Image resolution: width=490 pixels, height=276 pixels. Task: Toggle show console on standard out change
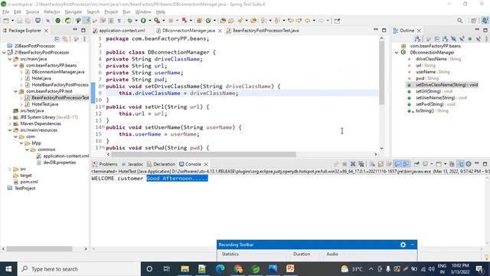[x=397, y=164]
